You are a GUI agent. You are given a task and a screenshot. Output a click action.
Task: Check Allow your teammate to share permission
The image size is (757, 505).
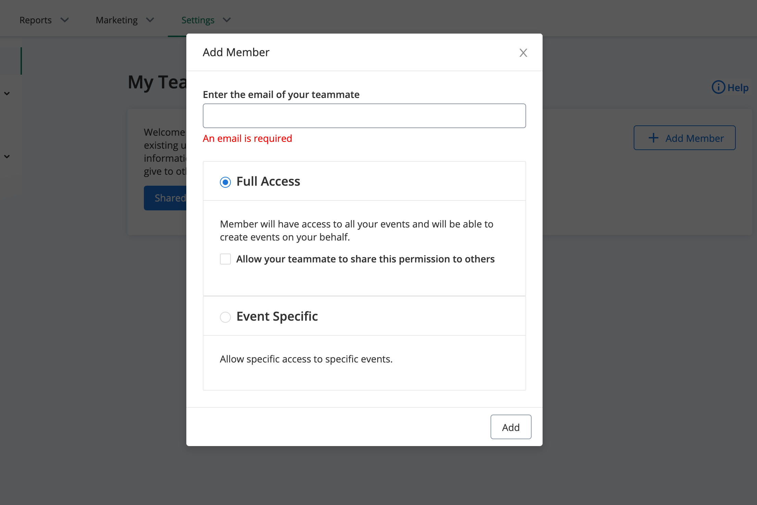click(x=225, y=259)
